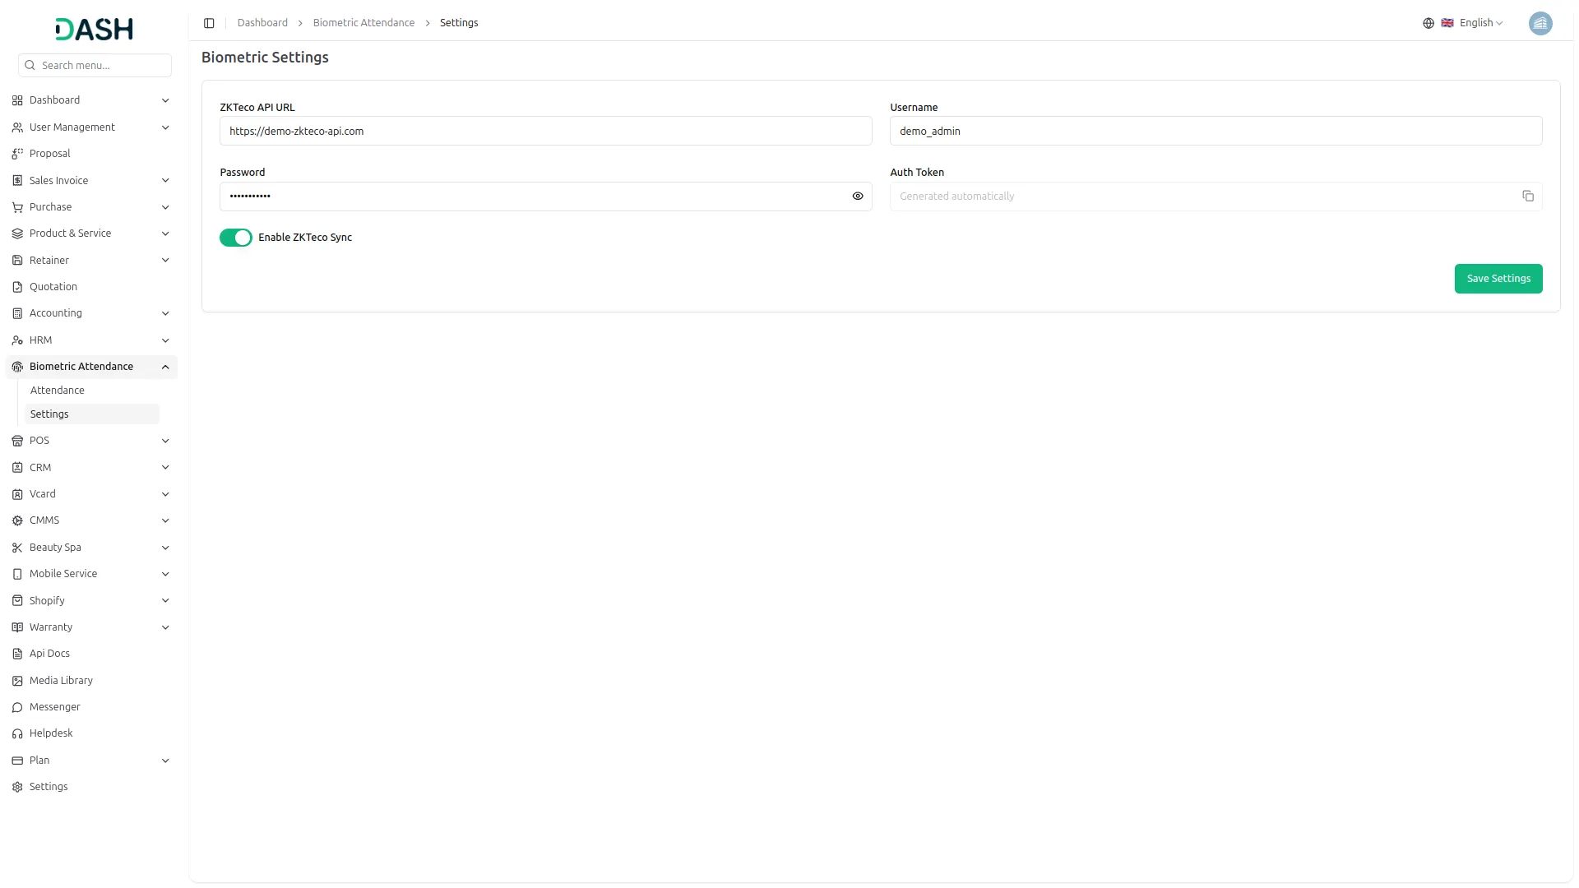
Task: Open the Attendance submenu item
Action: [91, 391]
